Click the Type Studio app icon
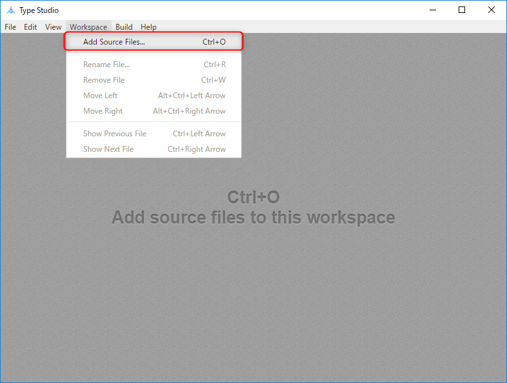The height and width of the screenshot is (383, 507). point(11,10)
